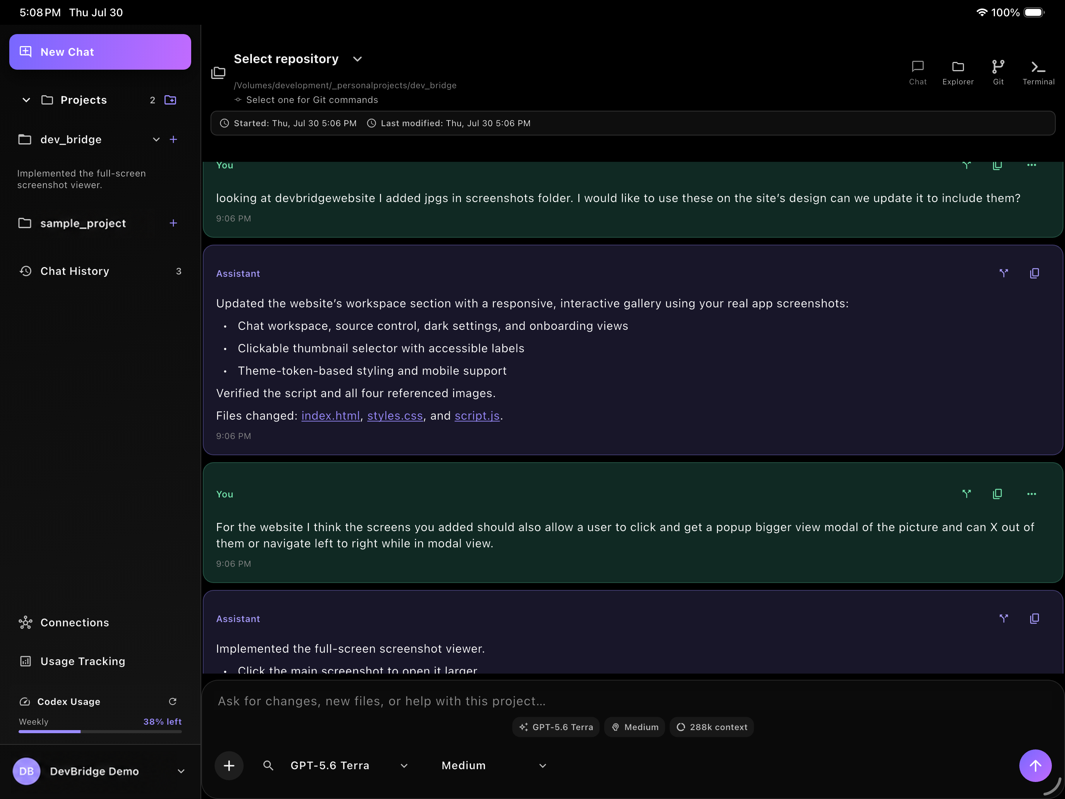Screen dimensions: 1065x799
Task: Focus the Ask for changes input field
Action: [x=633, y=701]
